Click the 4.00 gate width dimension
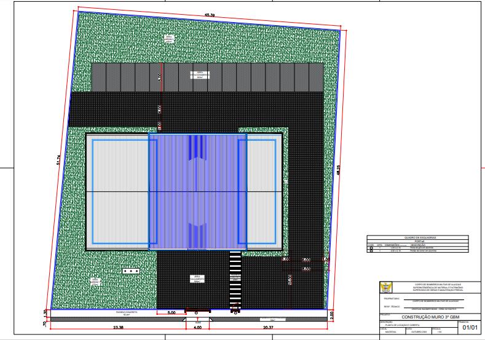 click(x=198, y=329)
